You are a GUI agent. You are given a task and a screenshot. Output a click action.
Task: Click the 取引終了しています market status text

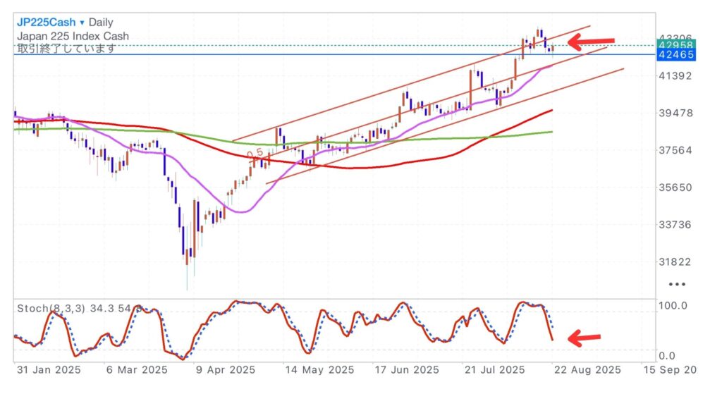point(66,49)
